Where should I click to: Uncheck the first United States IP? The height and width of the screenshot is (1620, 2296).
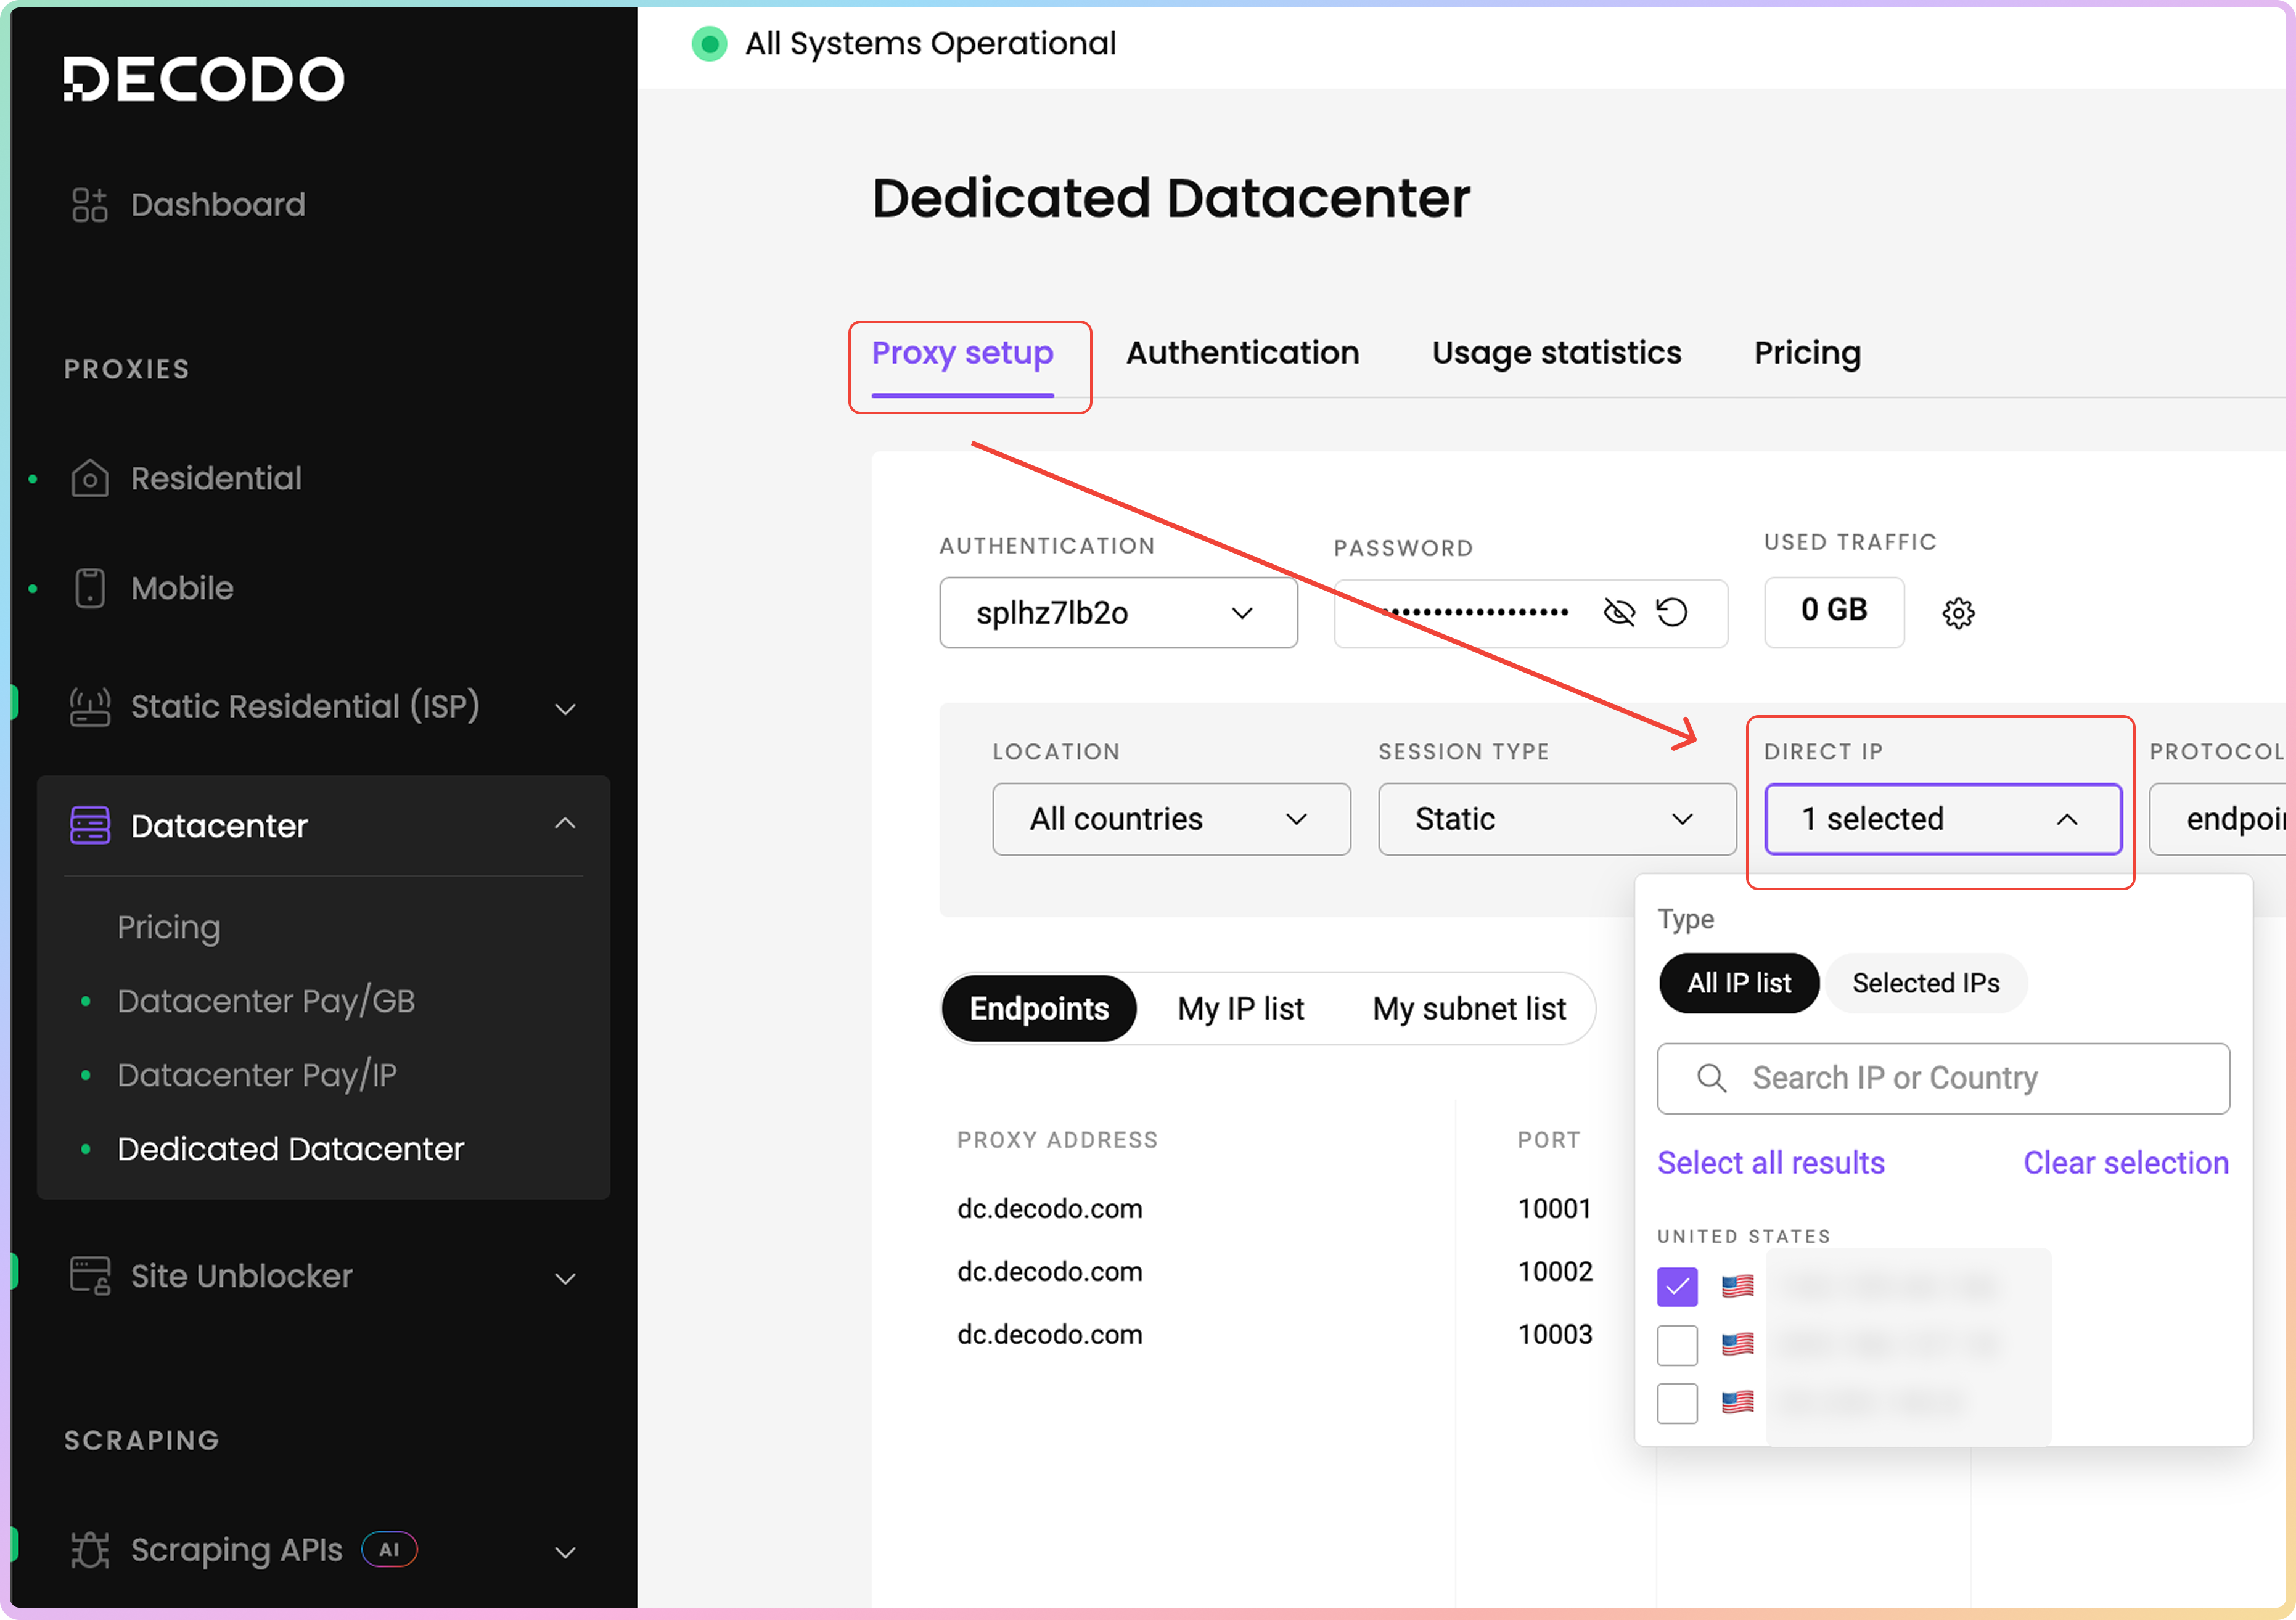click(x=1677, y=1286)
